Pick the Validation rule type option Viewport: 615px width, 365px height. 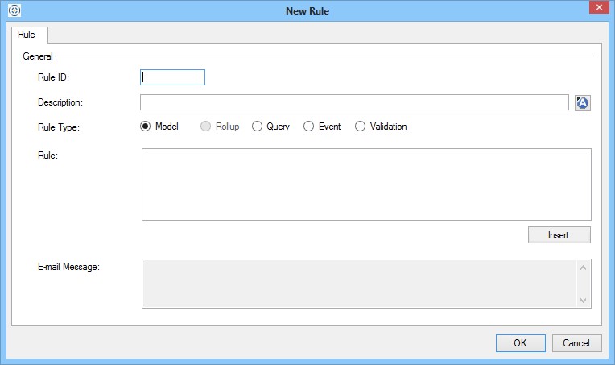point(361,127)
